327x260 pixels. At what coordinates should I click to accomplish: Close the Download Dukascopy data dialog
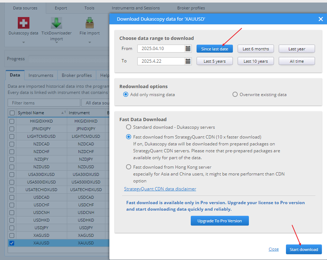[321, 19]
